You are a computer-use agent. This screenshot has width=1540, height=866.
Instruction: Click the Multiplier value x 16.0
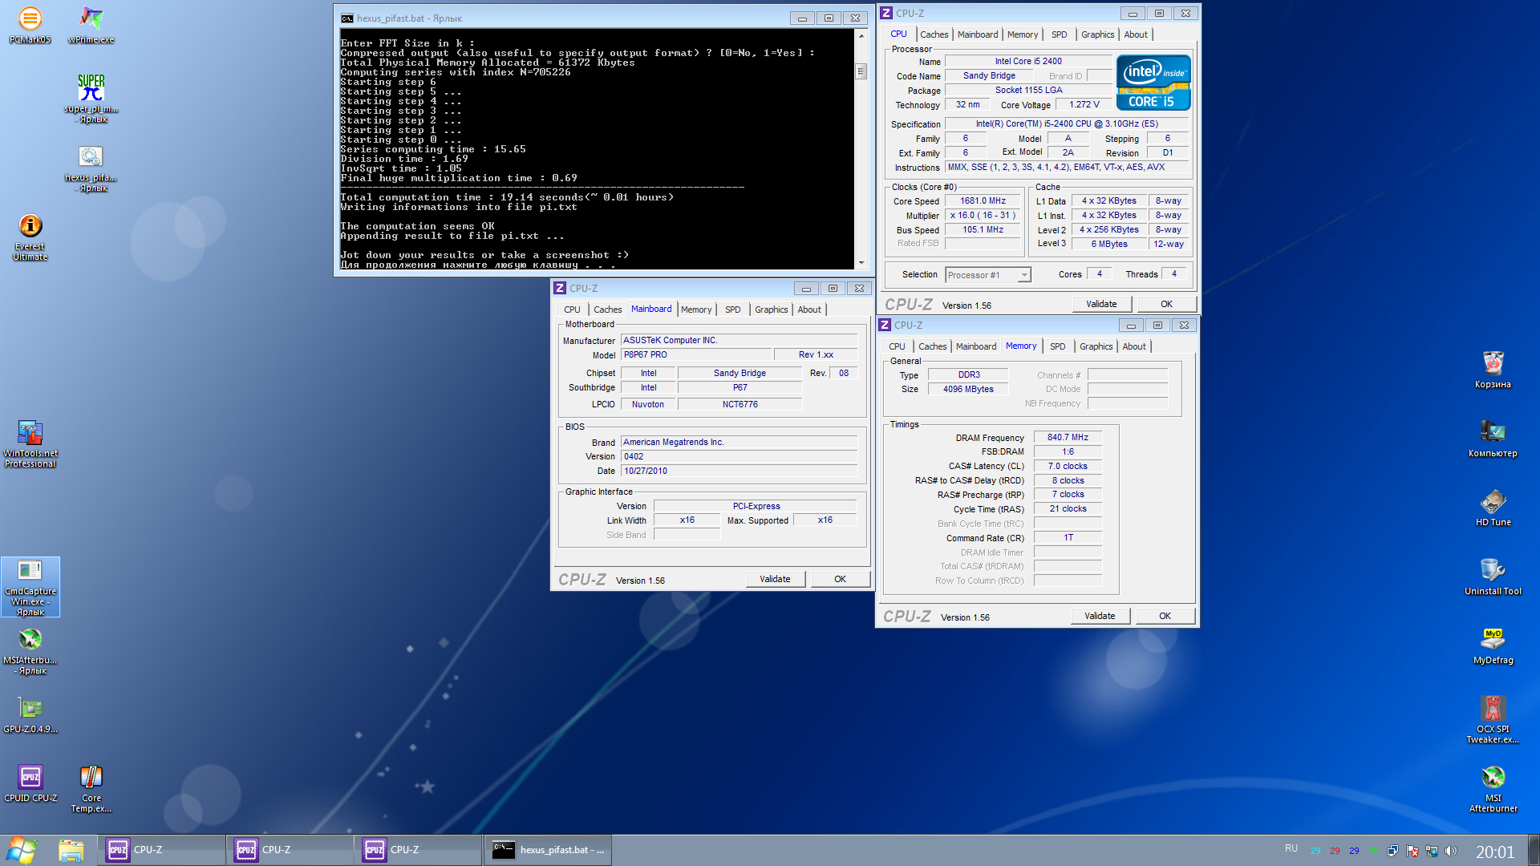point(983,216)
